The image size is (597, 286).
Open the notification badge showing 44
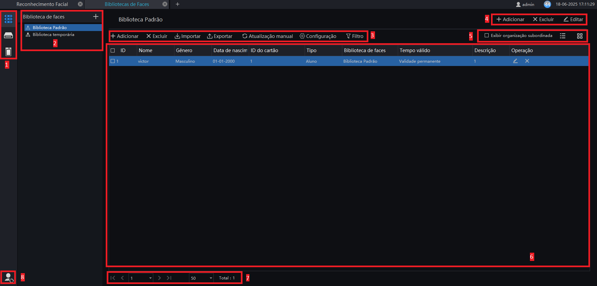[x=547, y=4]
